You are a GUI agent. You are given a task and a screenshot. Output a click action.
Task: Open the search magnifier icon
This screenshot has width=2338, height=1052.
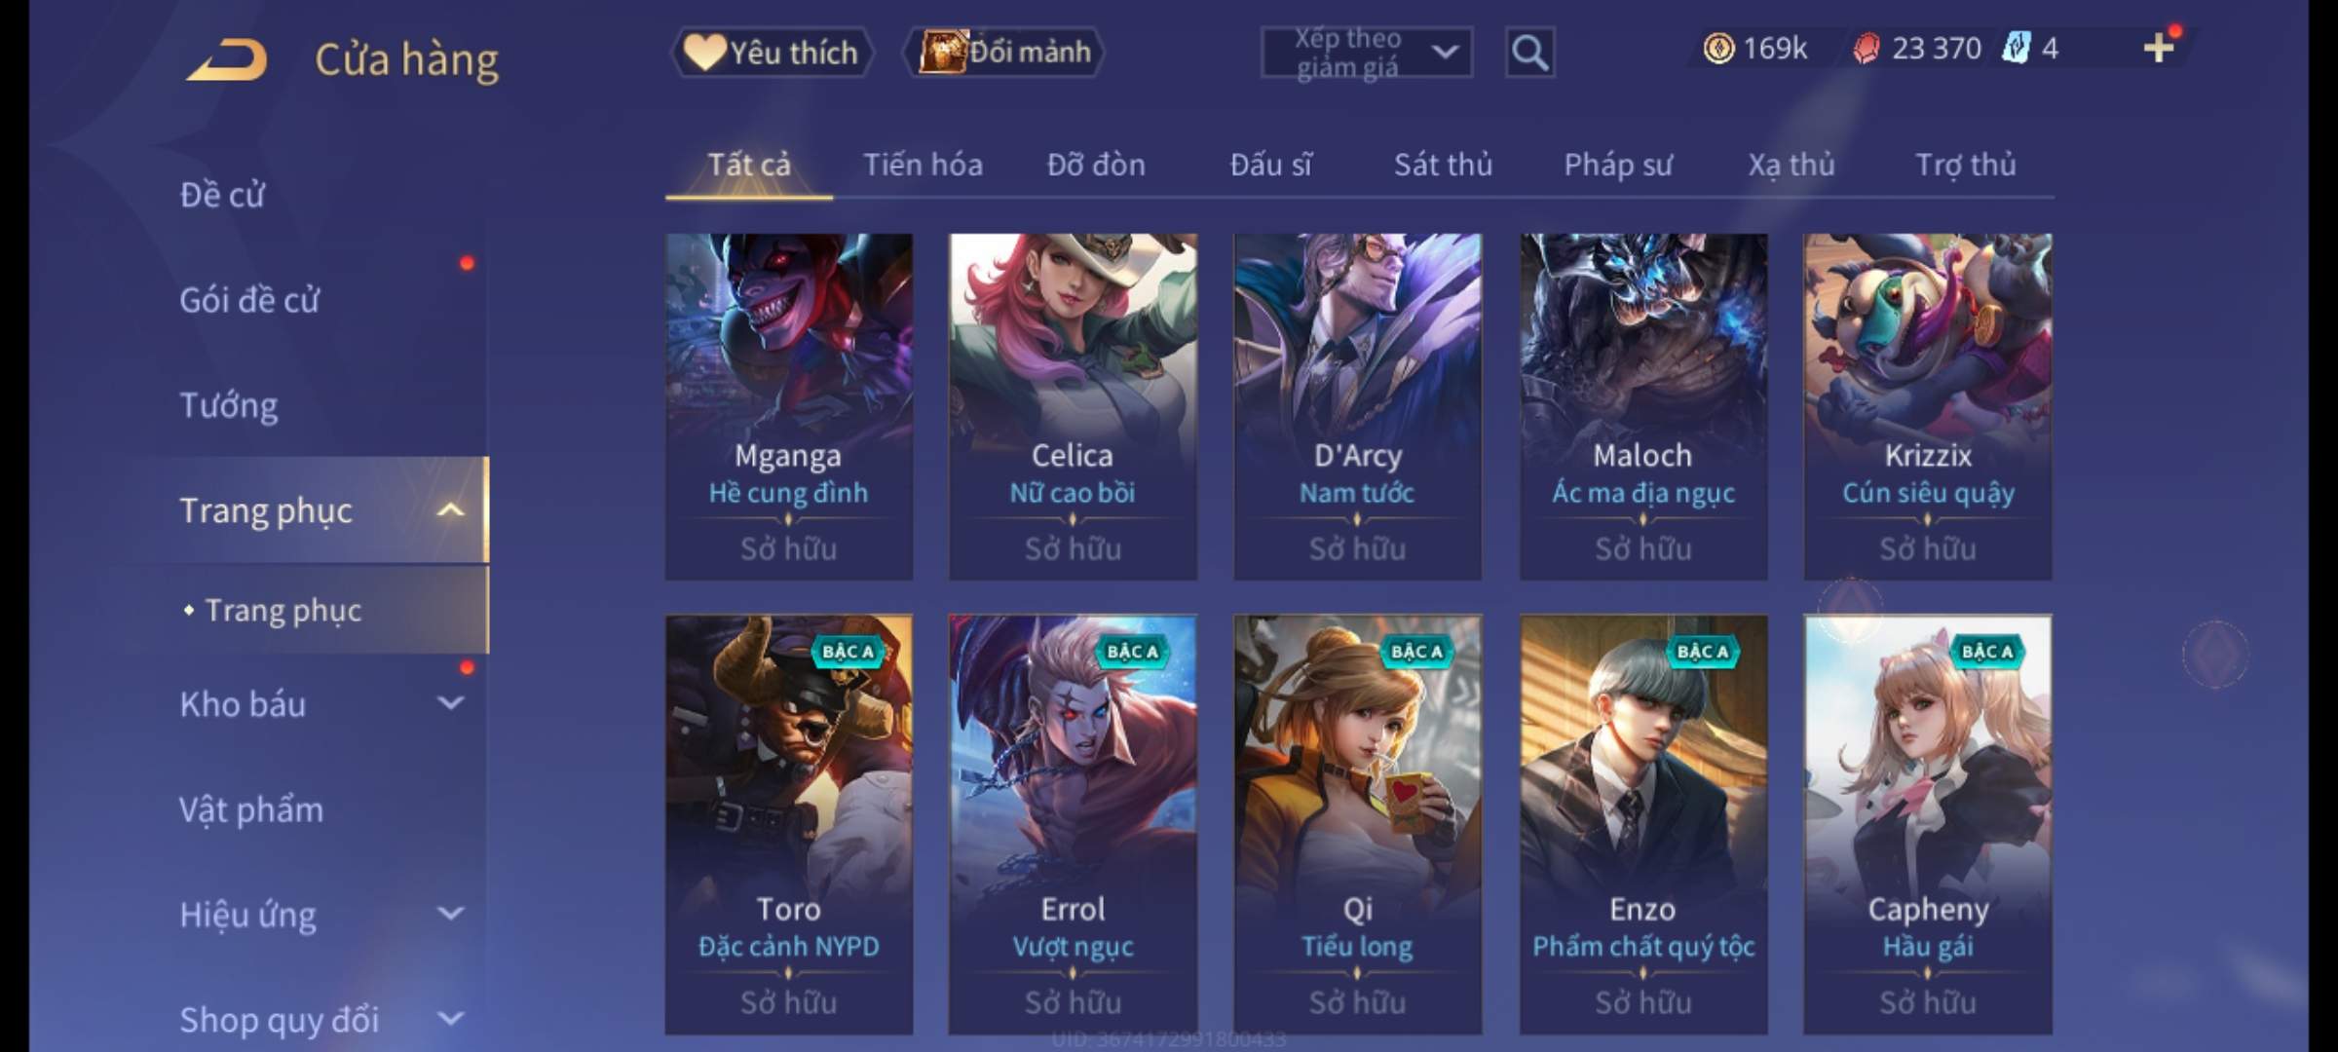[x=1529, y=53]
